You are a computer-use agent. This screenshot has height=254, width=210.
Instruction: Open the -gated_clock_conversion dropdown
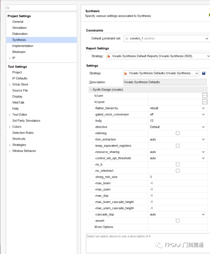coord(203,114)
